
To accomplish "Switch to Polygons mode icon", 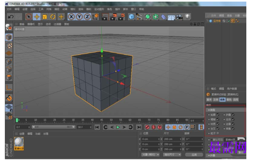I will click(x=9, y=77).
